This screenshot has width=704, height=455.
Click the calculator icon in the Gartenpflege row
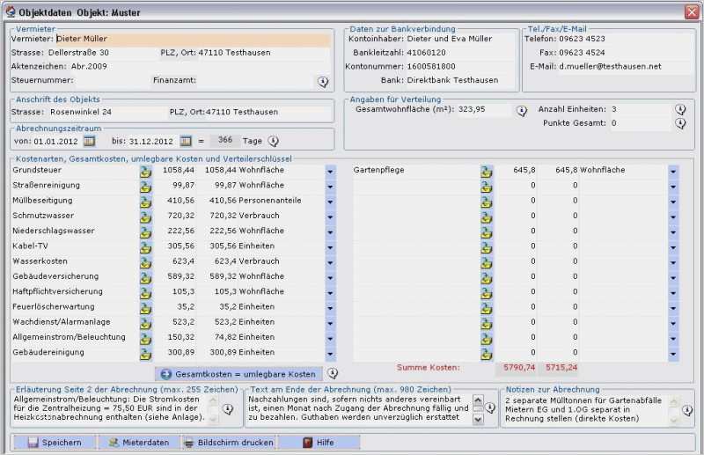486,170
